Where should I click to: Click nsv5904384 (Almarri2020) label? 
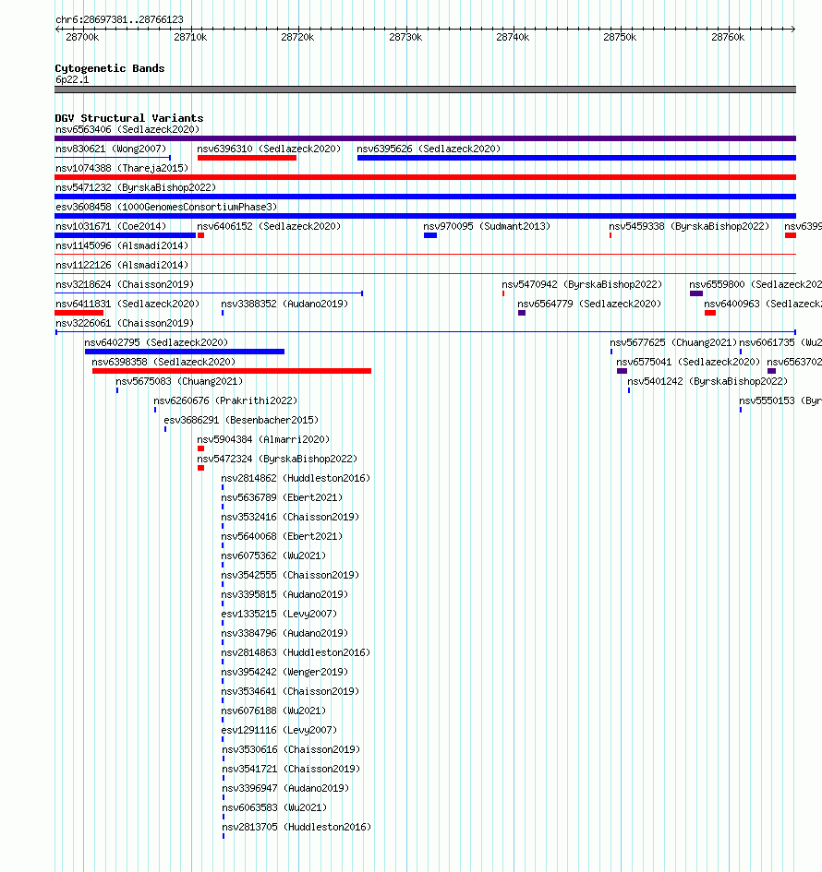tap(263, 440)
